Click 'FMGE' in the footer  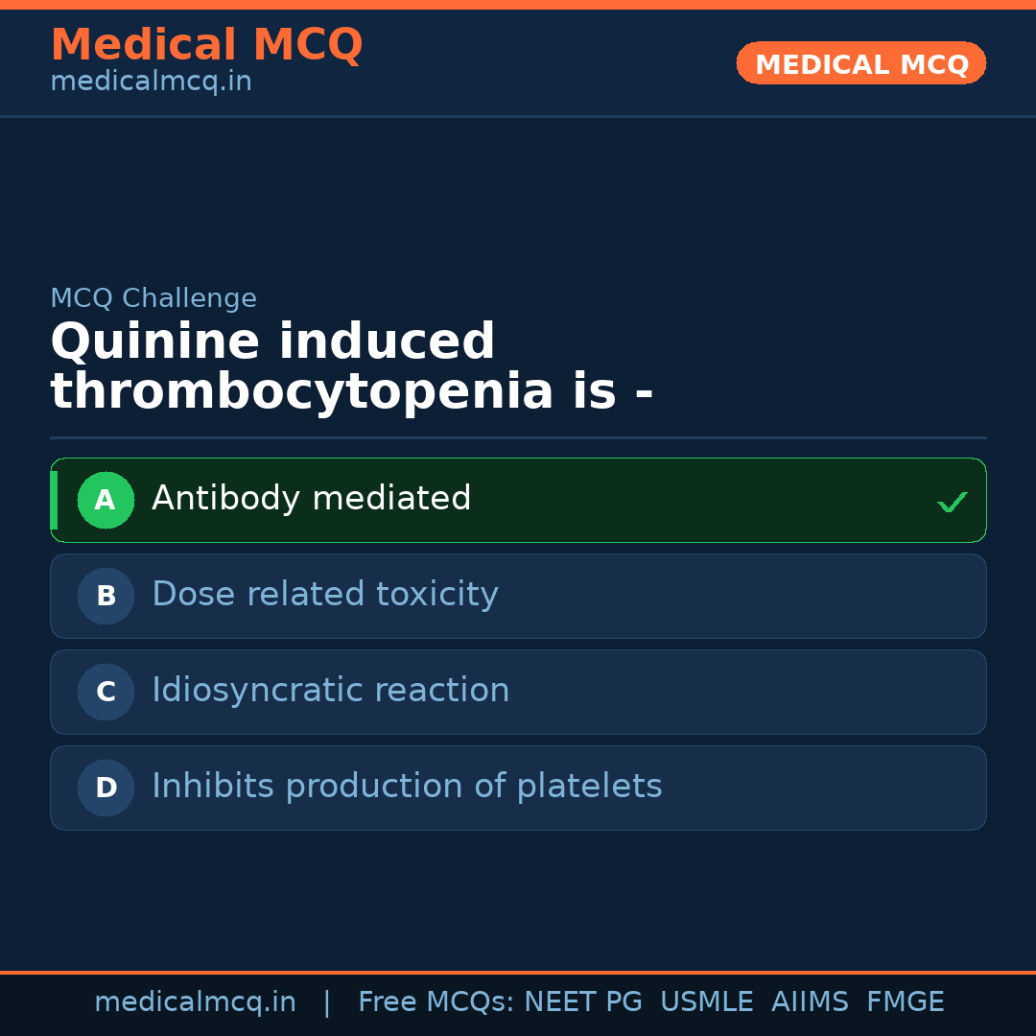click(905, 1002)
